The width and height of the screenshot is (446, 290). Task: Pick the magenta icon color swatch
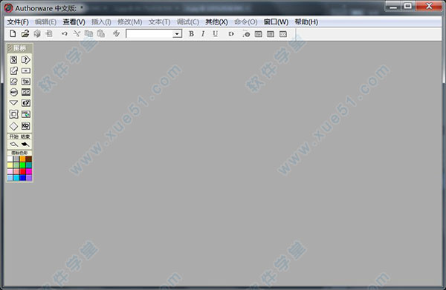click(x=29, y=171)
